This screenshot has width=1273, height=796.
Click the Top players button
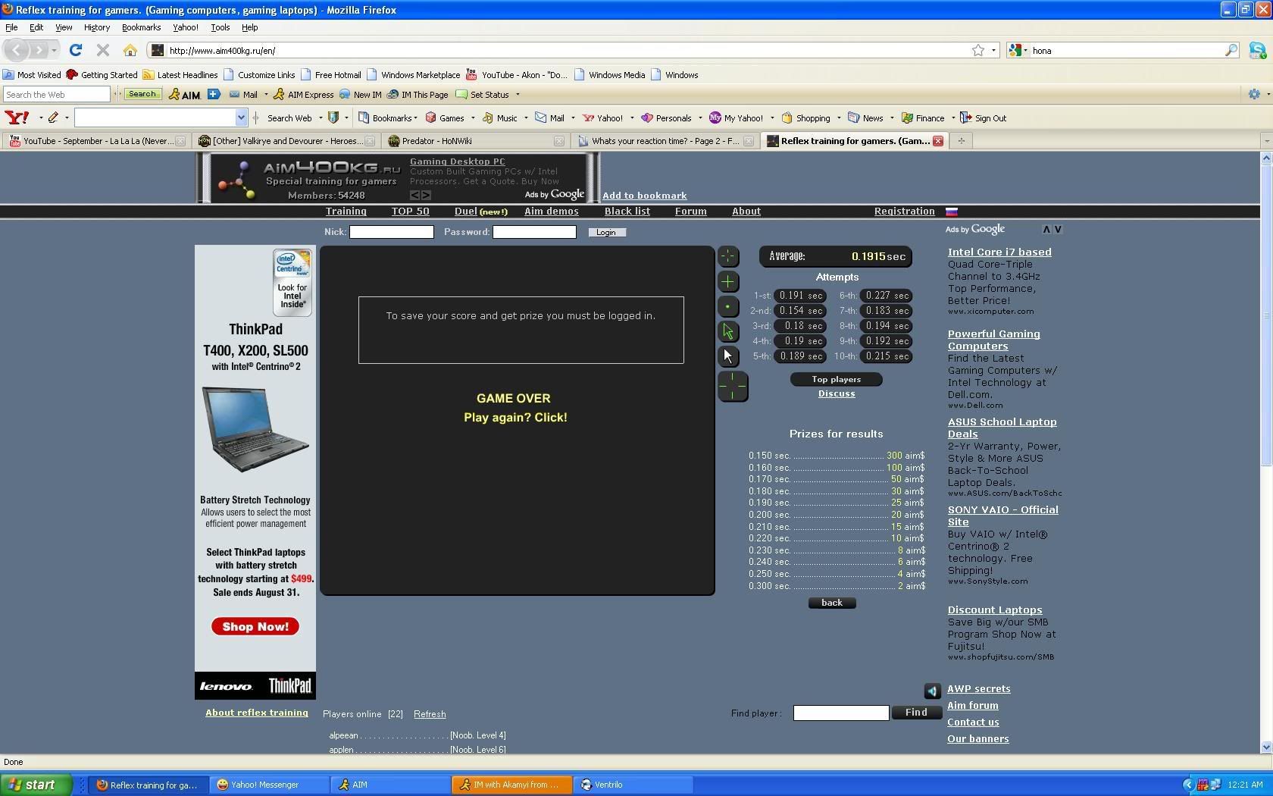point(836,379)
